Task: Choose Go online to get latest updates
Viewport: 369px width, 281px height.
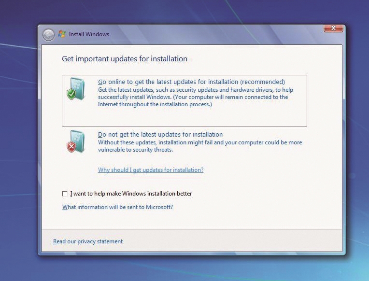Action: pyautogui.click(x=184, y=101)
